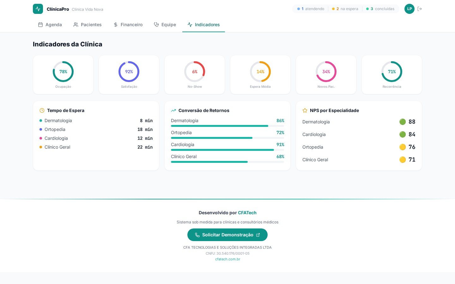The height and width of the screenshot is (284, 455).
Task: Open the Equipe tab
Action: pos(165,25)
